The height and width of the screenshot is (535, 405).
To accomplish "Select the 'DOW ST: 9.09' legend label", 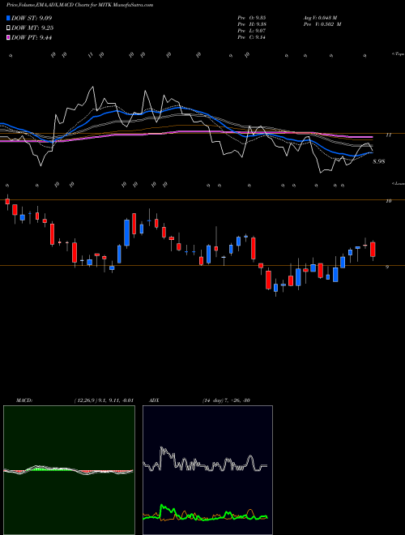I will click(32, 18).
